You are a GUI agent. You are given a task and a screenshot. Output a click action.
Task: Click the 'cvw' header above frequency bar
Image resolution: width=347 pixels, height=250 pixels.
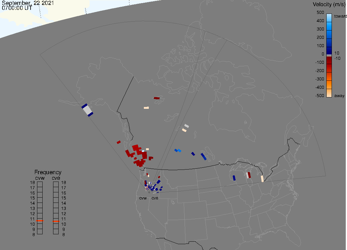click(x=40, y=178)
